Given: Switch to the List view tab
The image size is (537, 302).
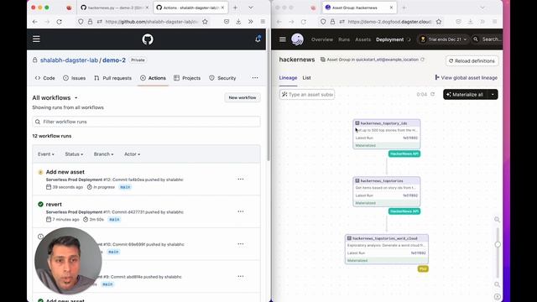Looking at the screenshot, I should 306,78.
